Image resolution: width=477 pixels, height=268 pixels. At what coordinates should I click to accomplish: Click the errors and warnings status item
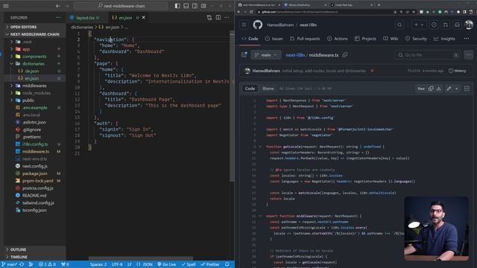tap(47, 264)
